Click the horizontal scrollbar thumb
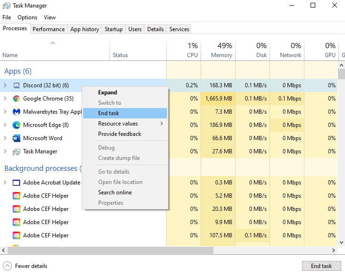345x276 pixels. 110,250
